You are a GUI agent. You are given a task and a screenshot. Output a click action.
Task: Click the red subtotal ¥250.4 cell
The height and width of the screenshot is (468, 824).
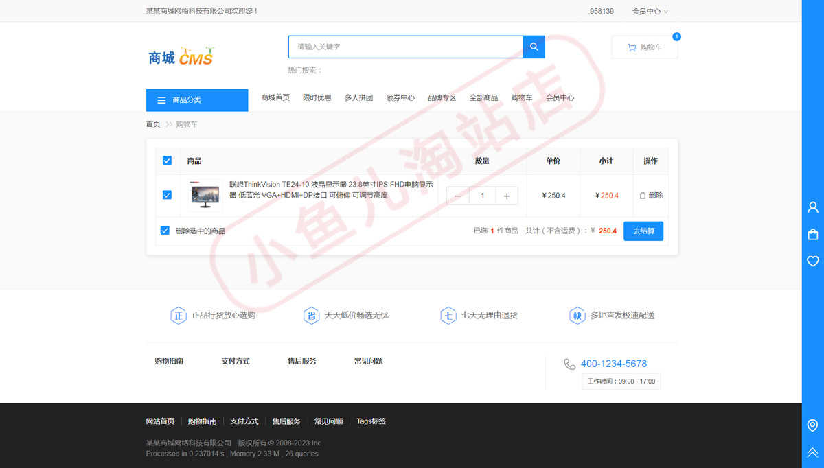607,196
